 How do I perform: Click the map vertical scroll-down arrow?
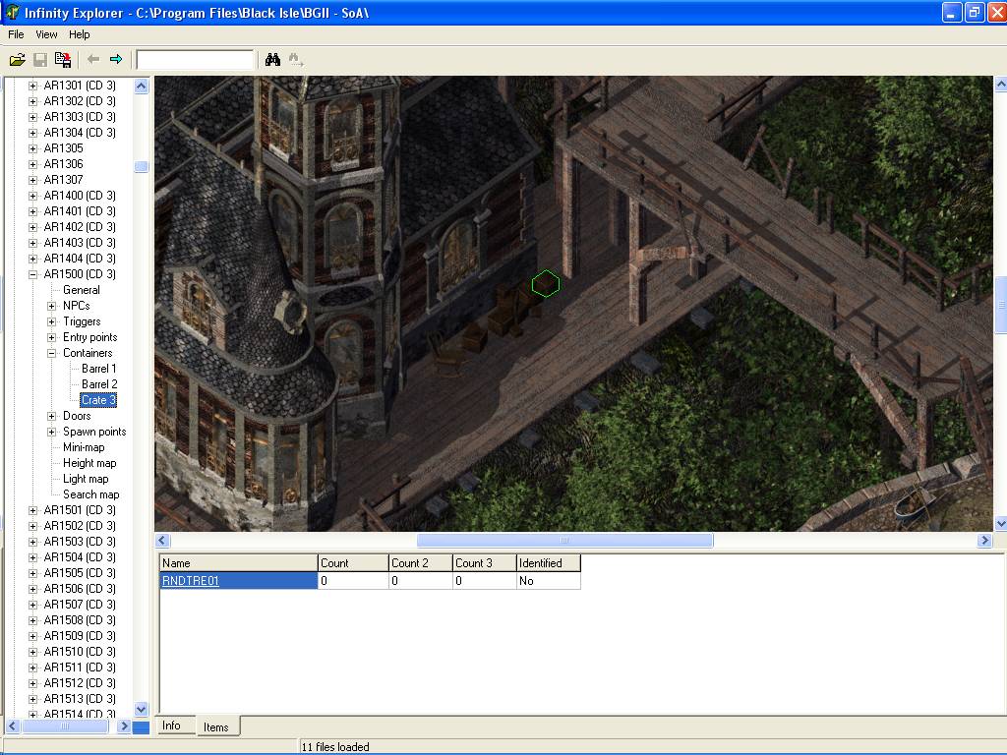(1000, 524)
